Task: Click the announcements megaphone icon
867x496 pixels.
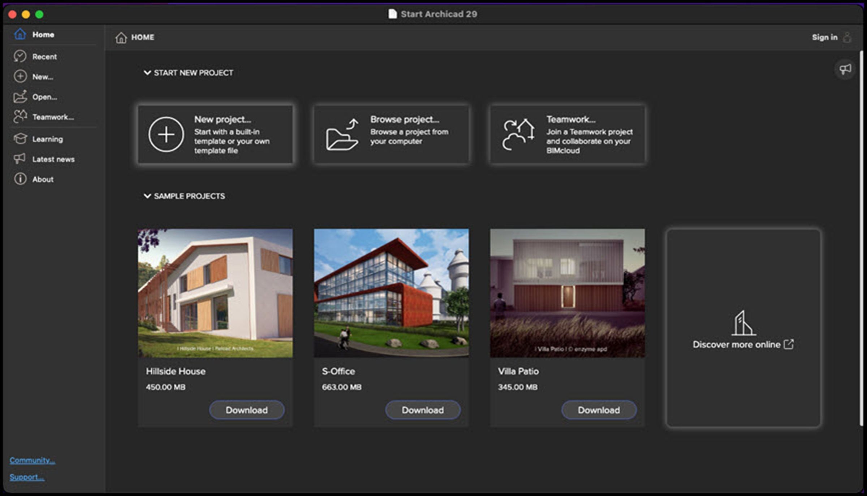Action: pos(844,69)
